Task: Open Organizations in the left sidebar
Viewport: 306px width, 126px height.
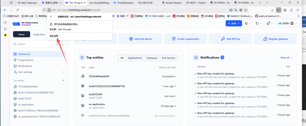Action: 26,60
